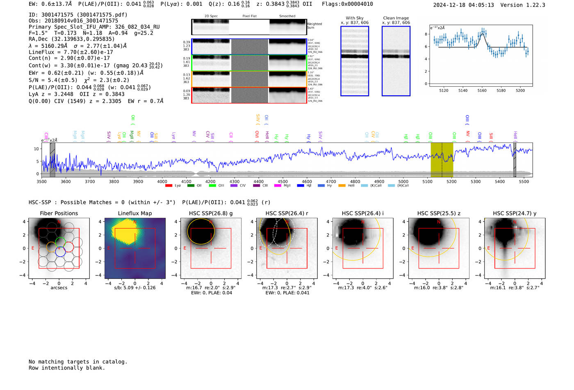Open the HSC SSP(26.4) r image
574x390 pixels.
coord(287,248)
